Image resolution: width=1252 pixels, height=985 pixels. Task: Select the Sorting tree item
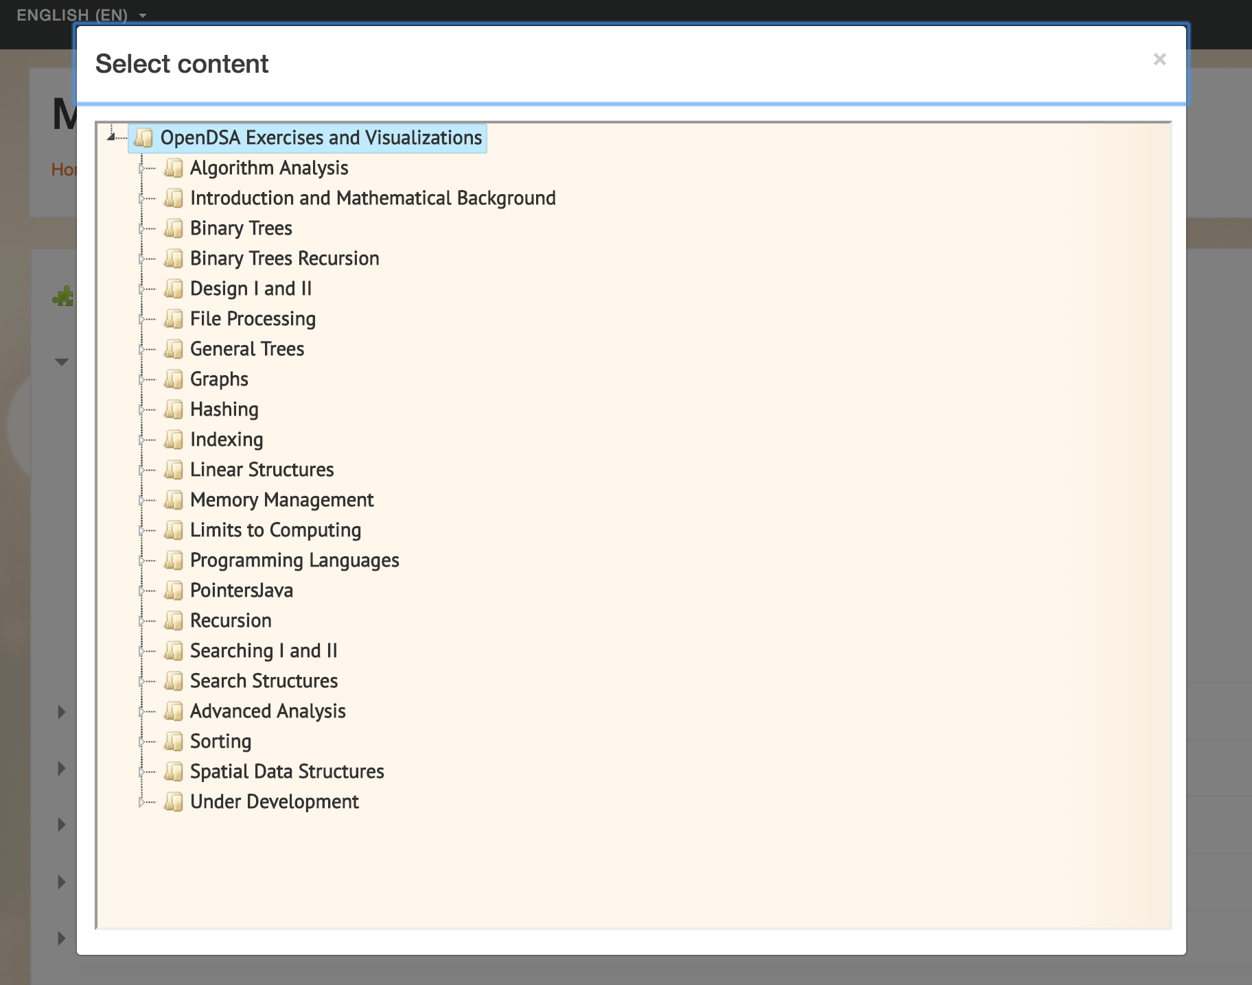click(x=220, y=741)
